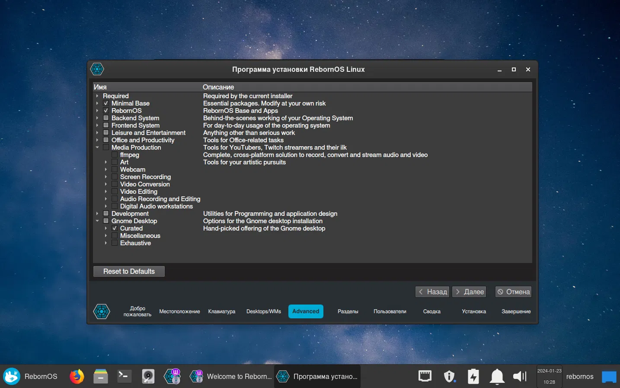Toggle the Backend System checkbox
Image resolution: width=620 pixels, height=388 pixels.
[106, 118]
